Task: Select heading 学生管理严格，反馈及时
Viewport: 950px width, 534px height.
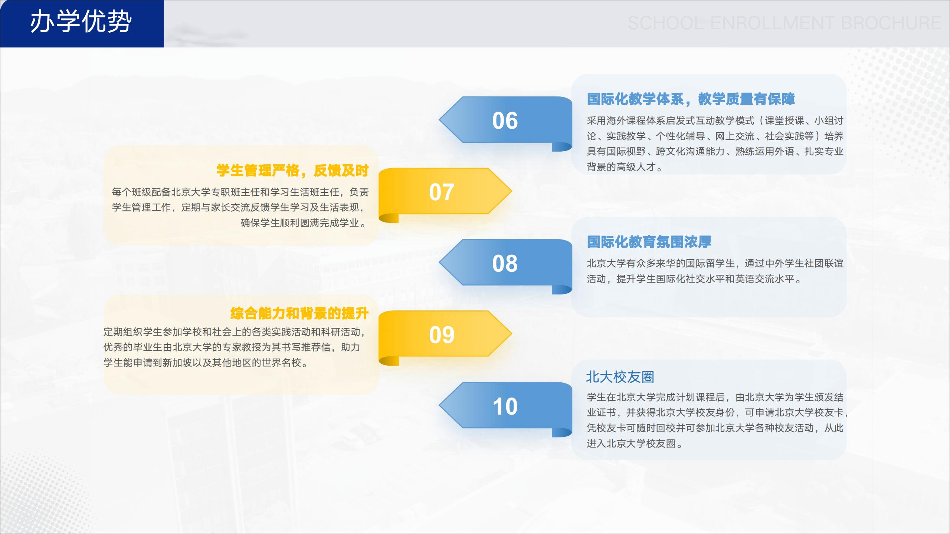Action: 292,171
